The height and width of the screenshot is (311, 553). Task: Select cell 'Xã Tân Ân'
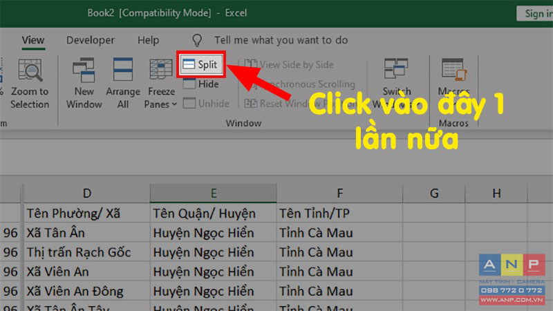point(87,232)
